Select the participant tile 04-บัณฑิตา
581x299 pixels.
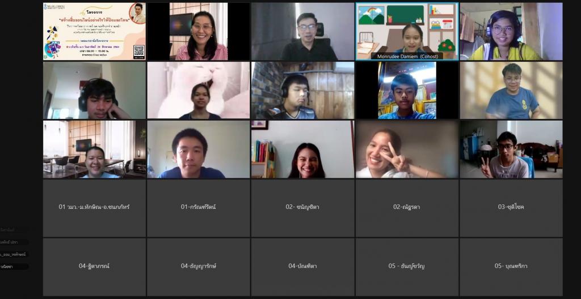(x=302, y=266)
